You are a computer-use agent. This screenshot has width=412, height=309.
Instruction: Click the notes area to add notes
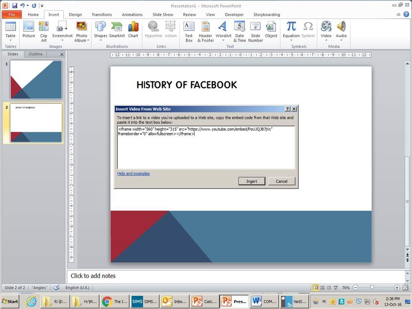[235, 276]
